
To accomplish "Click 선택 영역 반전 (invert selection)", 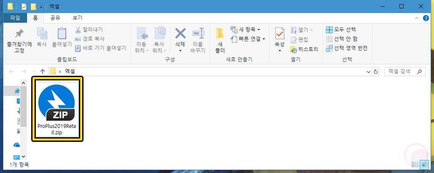I will 347,48.
